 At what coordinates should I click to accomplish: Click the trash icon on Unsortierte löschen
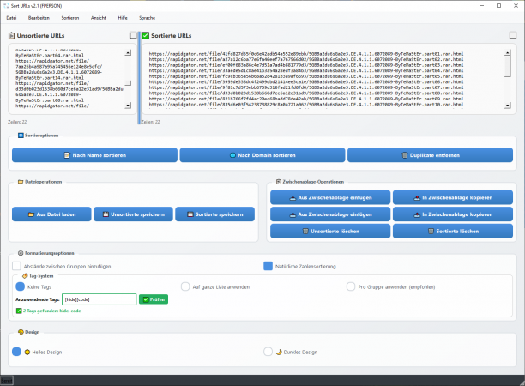pos(305,232)
